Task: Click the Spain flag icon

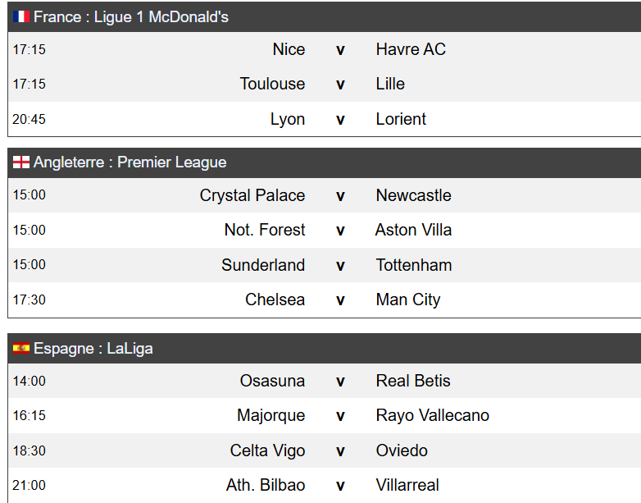Action: (x=21, y=349)
